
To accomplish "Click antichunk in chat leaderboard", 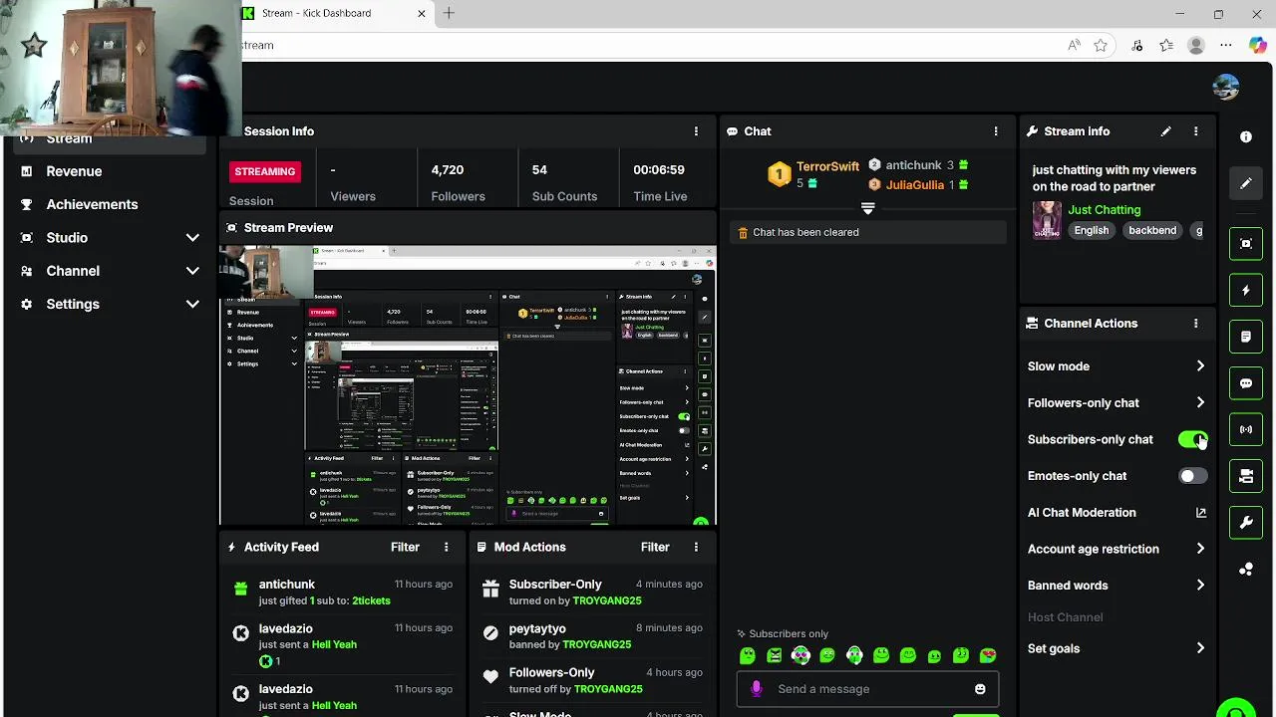I will pyautogui.click(x=913, y=165).
